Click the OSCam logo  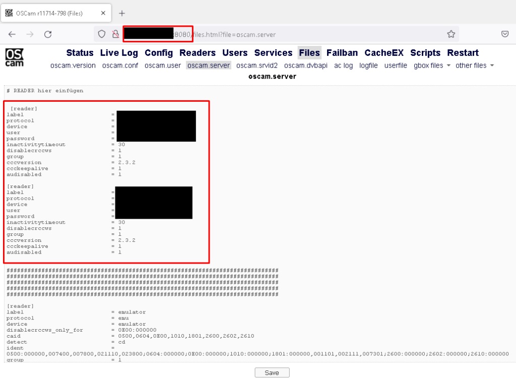[15, 57]
